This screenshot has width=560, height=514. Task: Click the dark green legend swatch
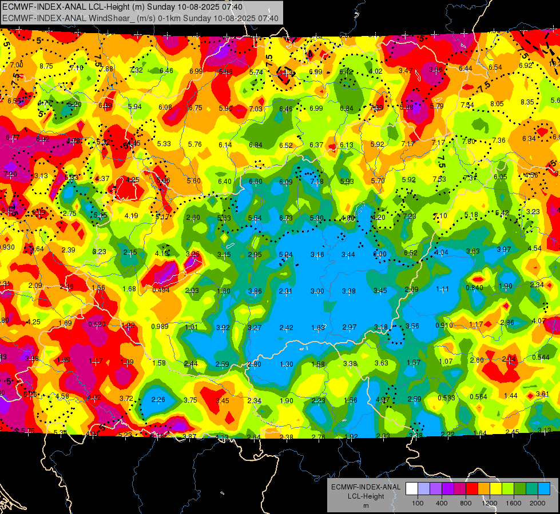pos(519,489)
